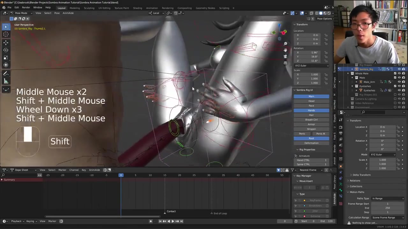Expand the Delta Transform panel
The width and height of the screenshot is (408, 229).
point(361,175)
